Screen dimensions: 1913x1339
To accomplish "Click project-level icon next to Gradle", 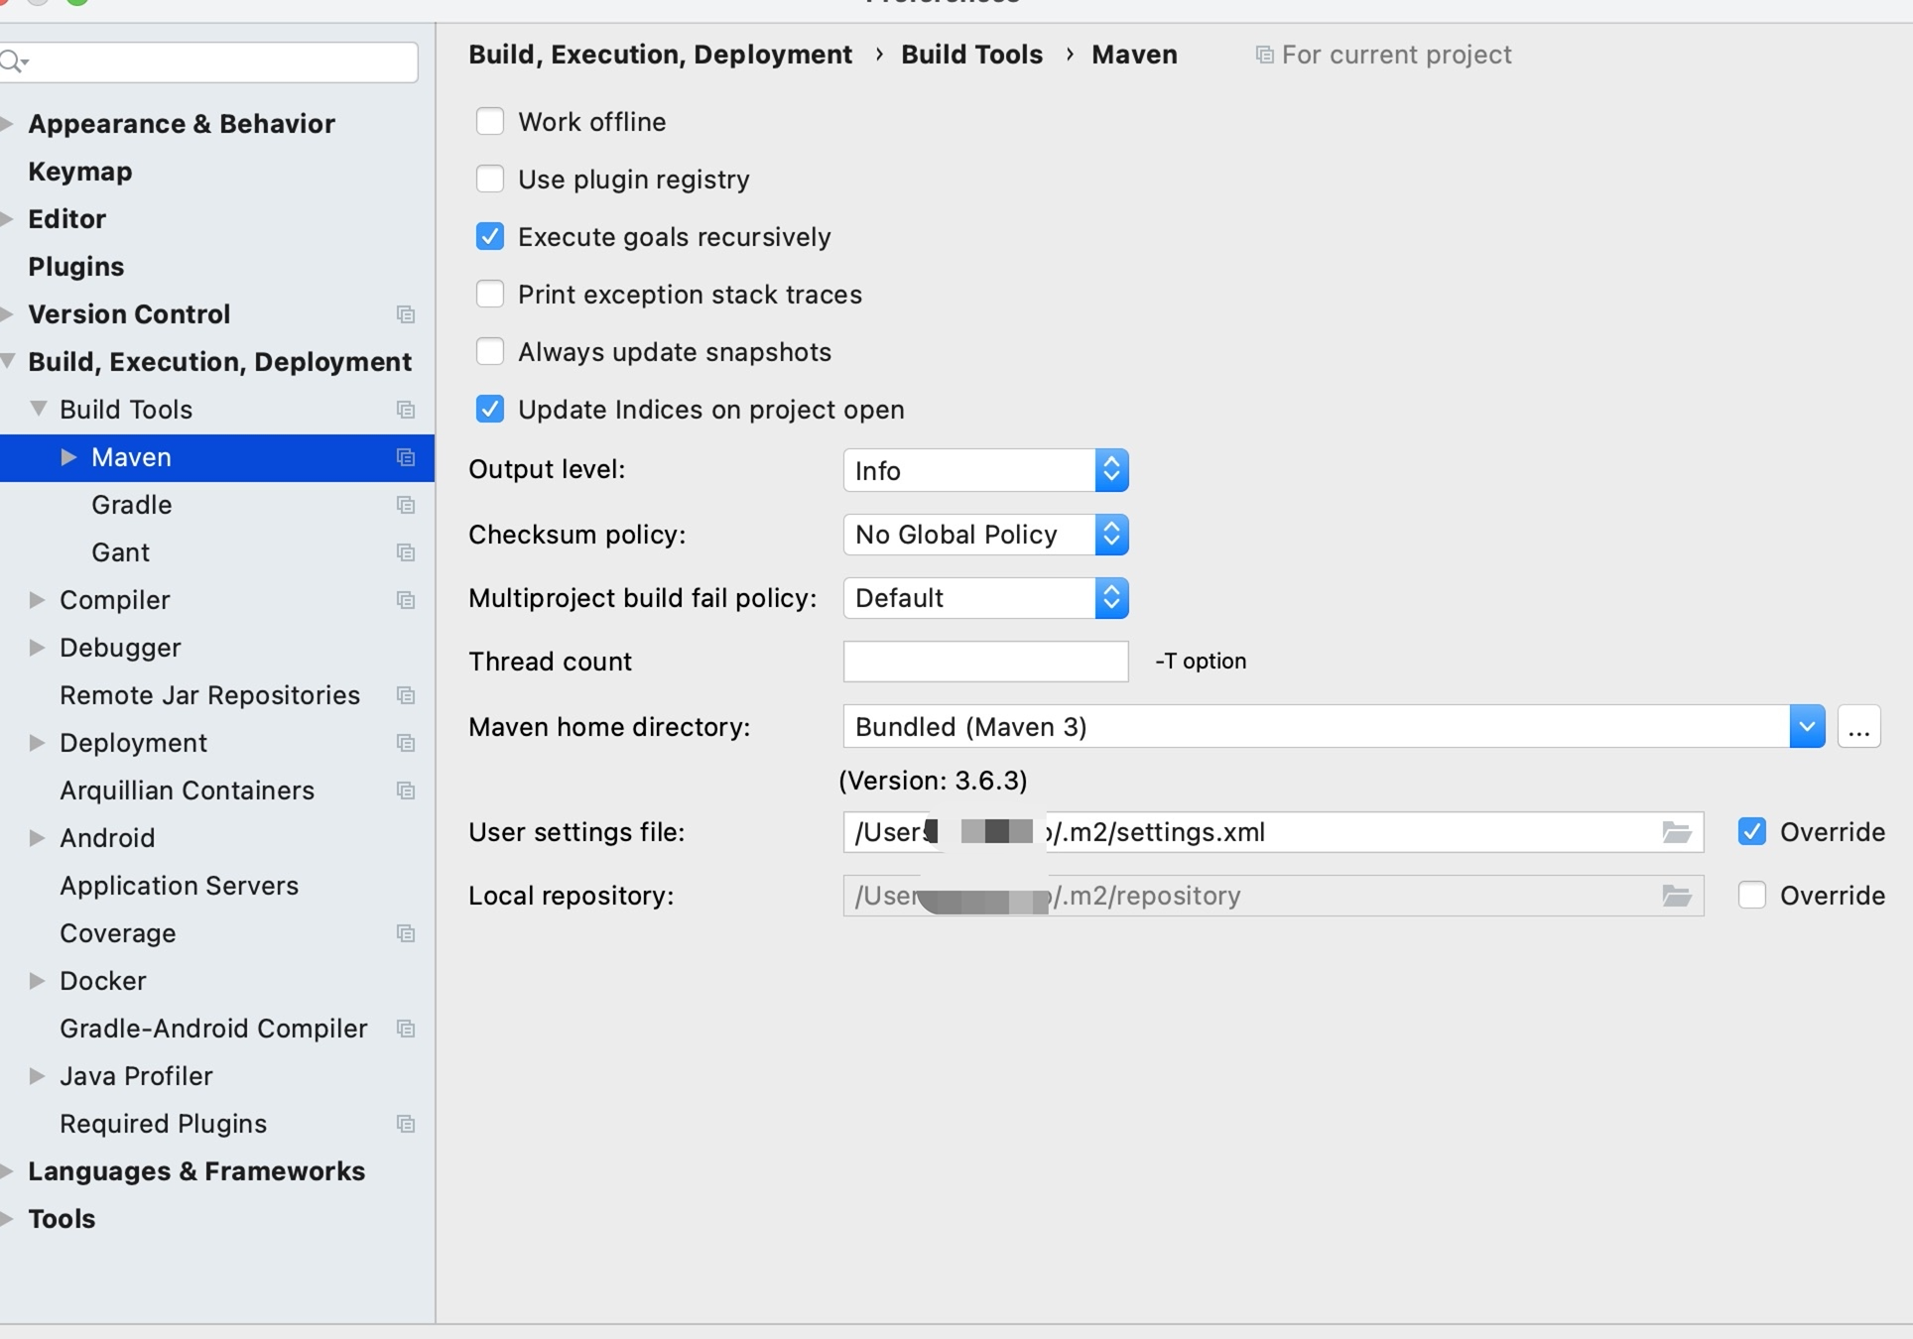I will (x=406, y=505).
